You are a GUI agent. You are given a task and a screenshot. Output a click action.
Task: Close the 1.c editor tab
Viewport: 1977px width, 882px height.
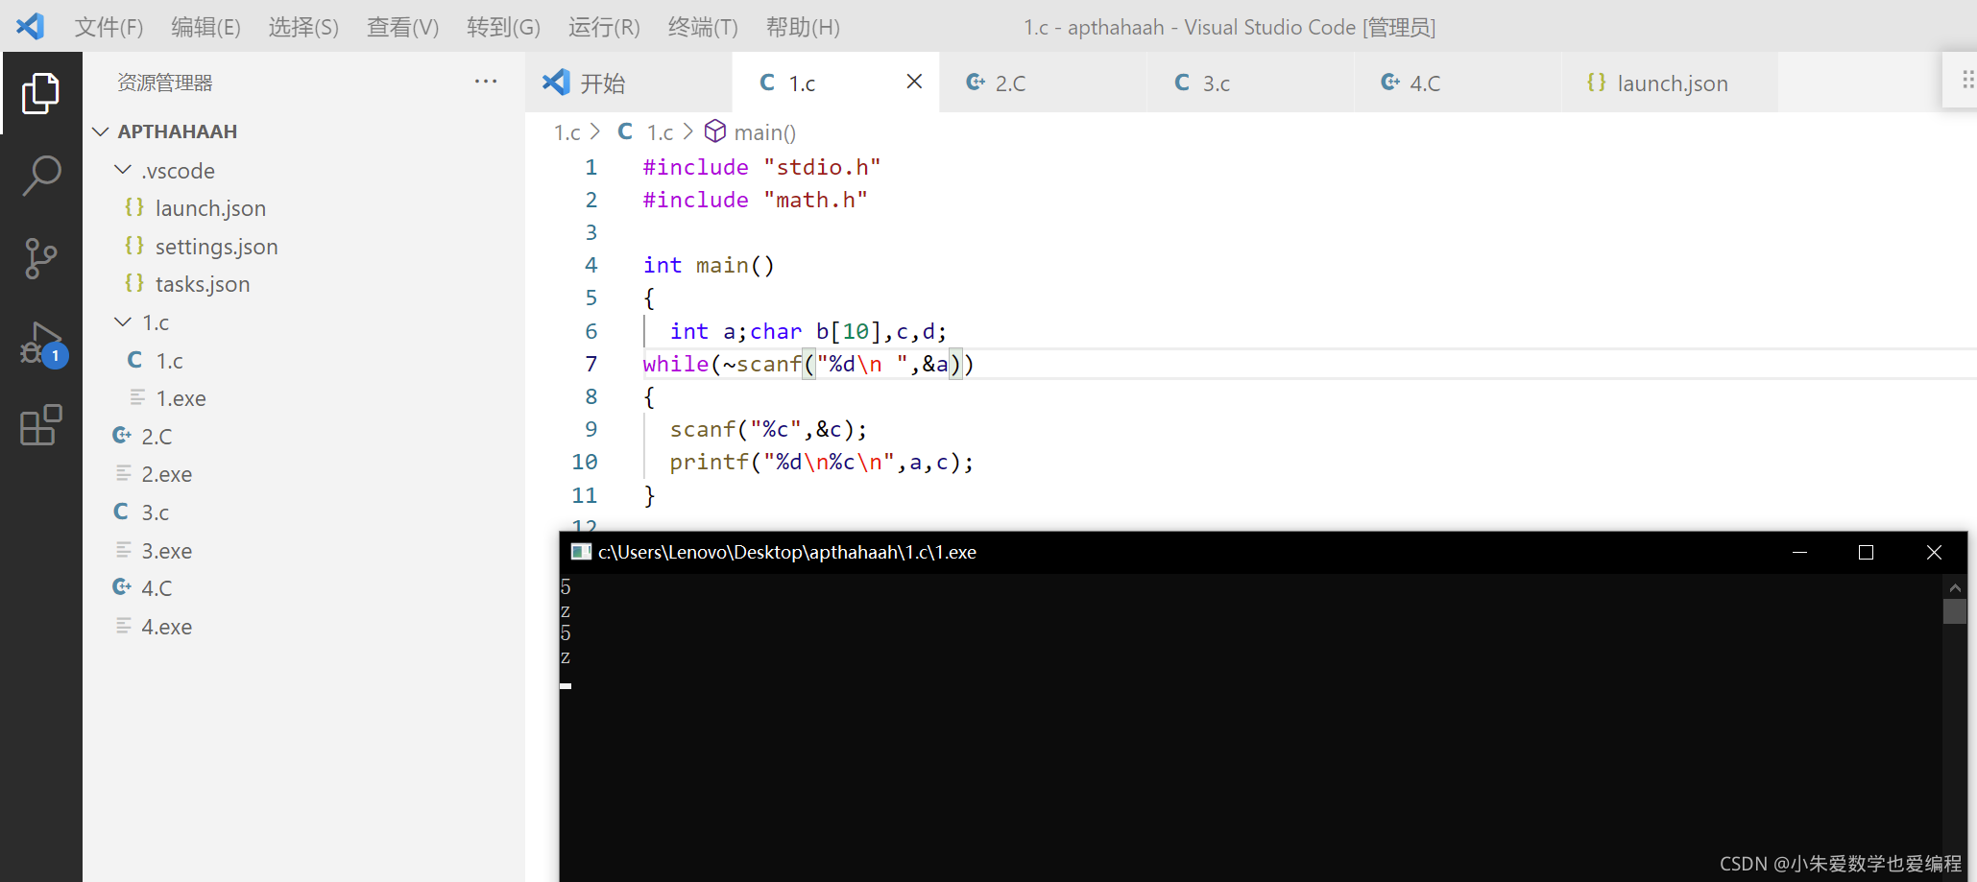[x=914, y=82]
